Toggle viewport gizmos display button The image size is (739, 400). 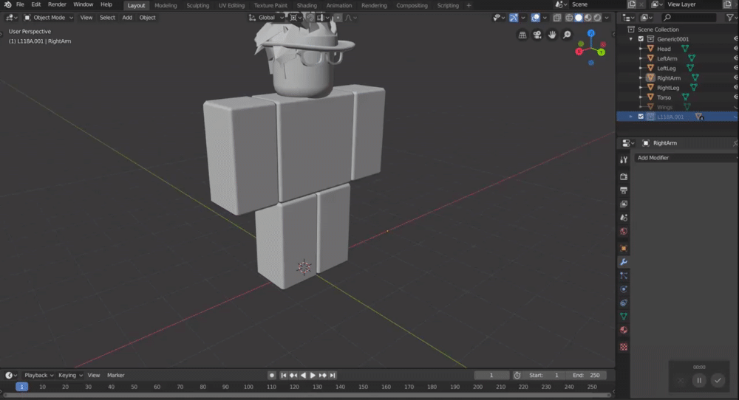point(514,18)
